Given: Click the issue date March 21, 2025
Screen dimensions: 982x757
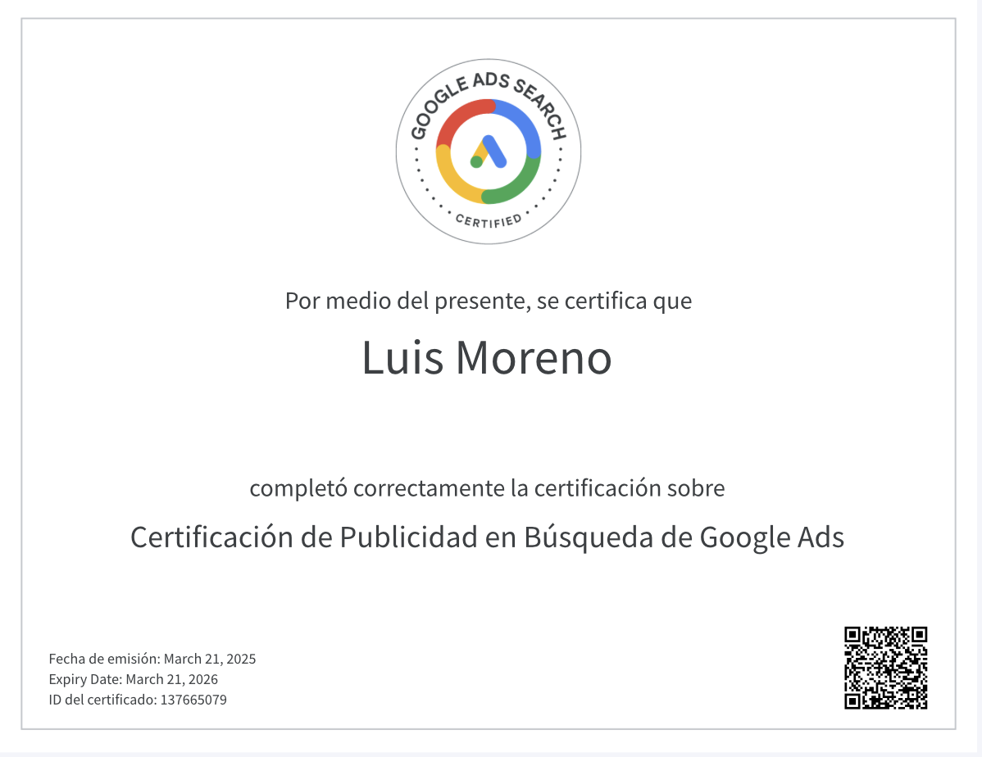Looking at the screenshot, I should click(x=210, y=659).
